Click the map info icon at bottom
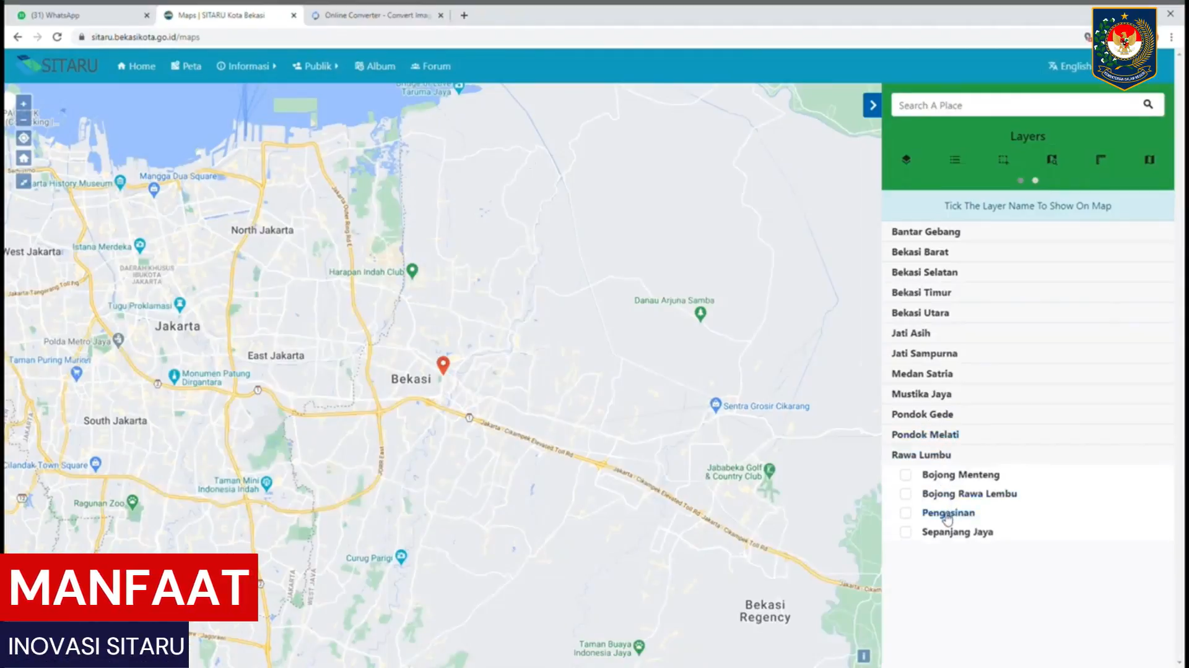Viewport: 1189px width, 668px height. click(864, 656)
